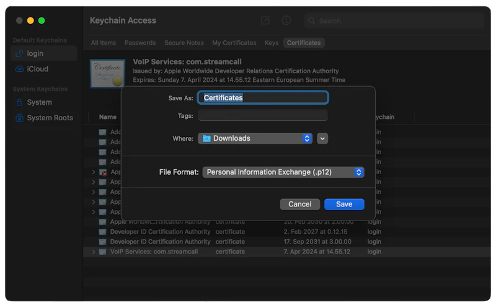Image resolution: width=496 pixels, height=308 pixels.
Task: Click the magnifying glass search icon
Action: 312,21
